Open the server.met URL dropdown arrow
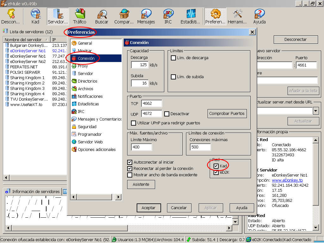This screenshot has width=324, height=243. pyautogui.click(x=316, y=111)
